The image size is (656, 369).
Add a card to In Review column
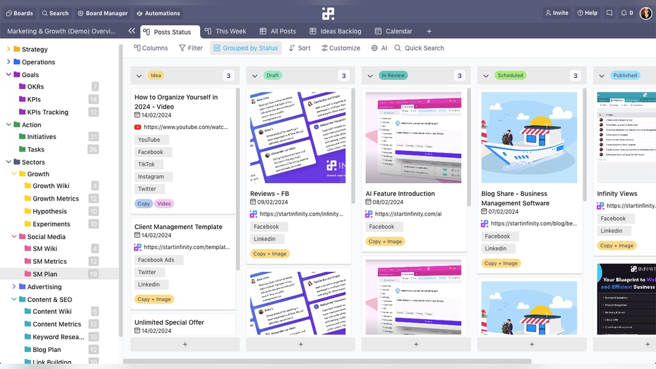click(x=416, y=344)
